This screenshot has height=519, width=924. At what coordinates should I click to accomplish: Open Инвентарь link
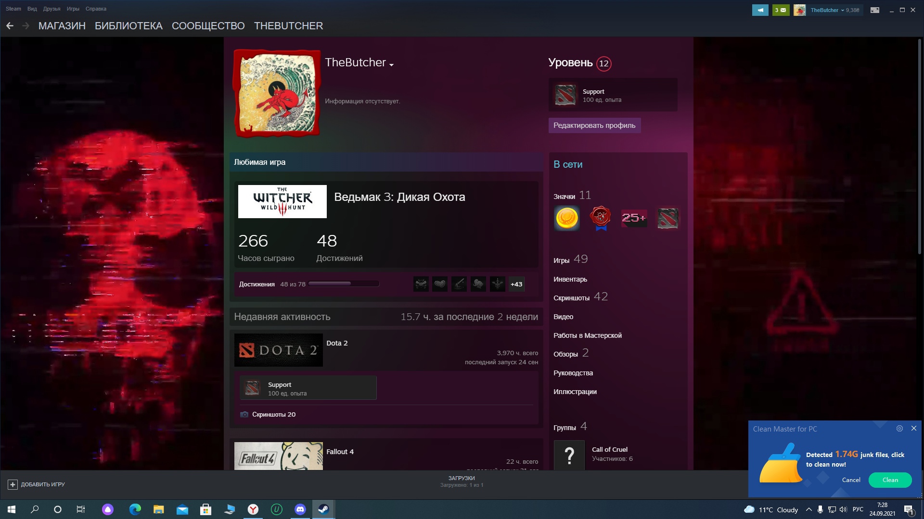(x=570, y=279)
